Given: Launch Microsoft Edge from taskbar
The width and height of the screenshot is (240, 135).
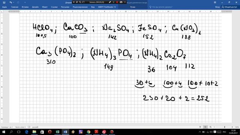Looking at the screenshot, I should [27, 132].
